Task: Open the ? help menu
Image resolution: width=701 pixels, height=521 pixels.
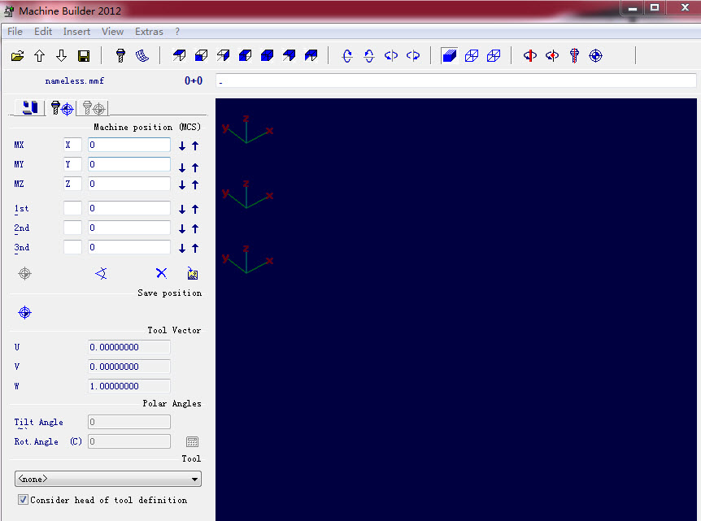Action: (x=177, y=32)
